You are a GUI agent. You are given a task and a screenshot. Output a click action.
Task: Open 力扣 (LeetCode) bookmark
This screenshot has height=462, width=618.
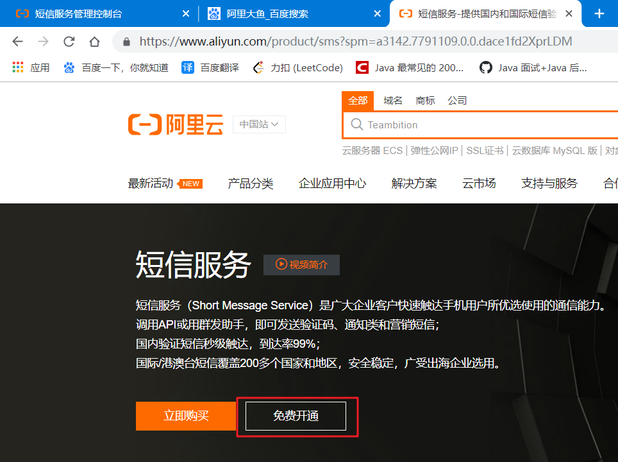pos(298,67)
